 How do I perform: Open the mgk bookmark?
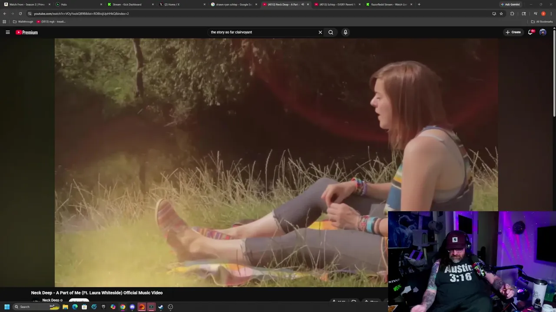tap(51, 22)
